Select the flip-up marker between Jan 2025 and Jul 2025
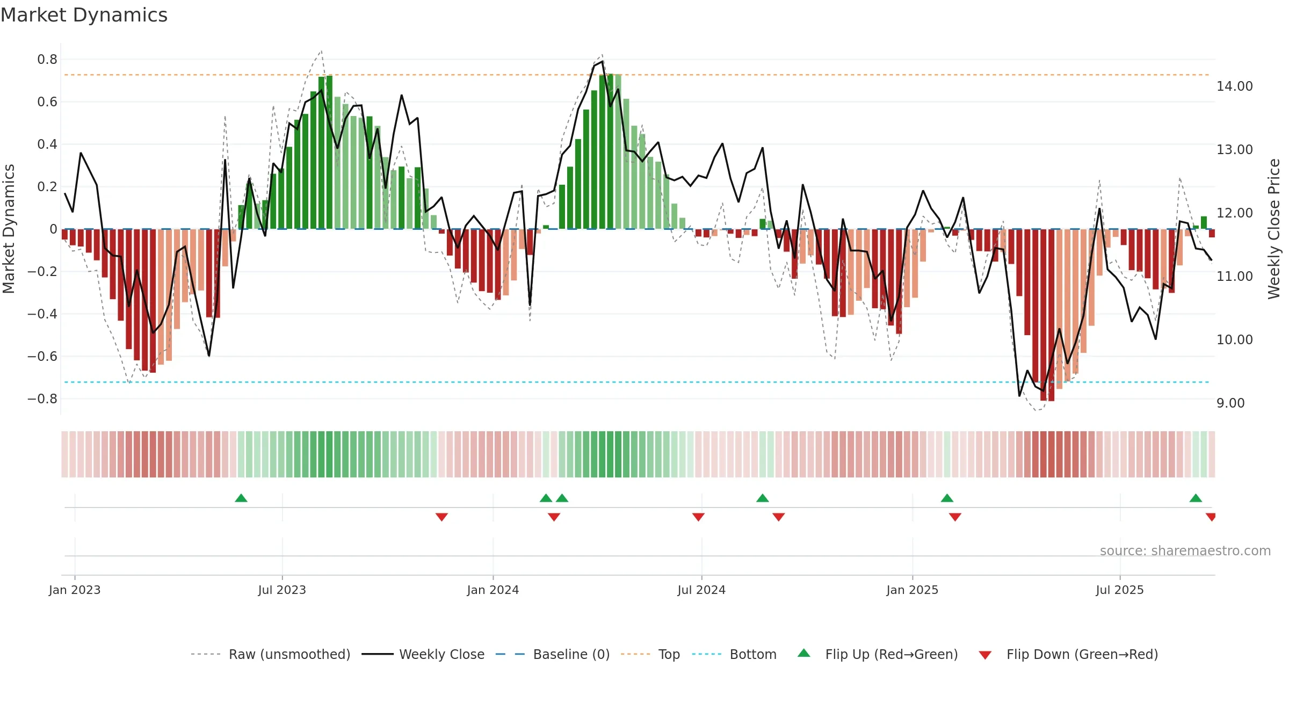 [947, 498]
